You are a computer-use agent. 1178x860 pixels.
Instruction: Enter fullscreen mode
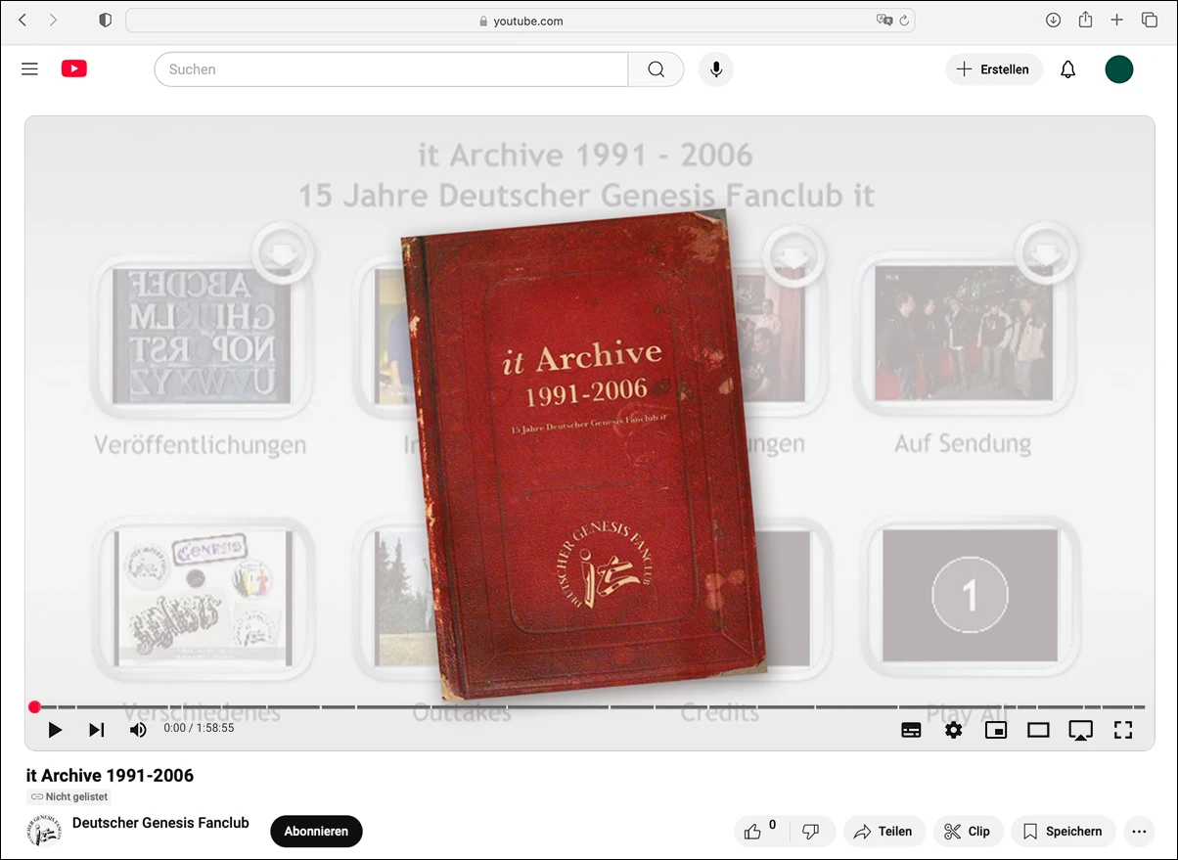click(1123, 730)
